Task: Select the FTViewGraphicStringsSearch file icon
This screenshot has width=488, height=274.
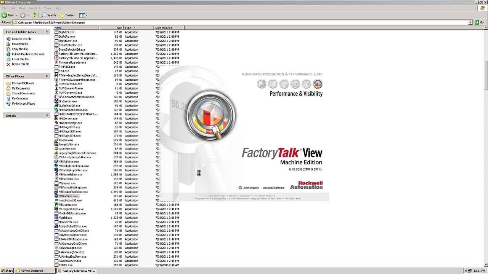Action: 56,75
